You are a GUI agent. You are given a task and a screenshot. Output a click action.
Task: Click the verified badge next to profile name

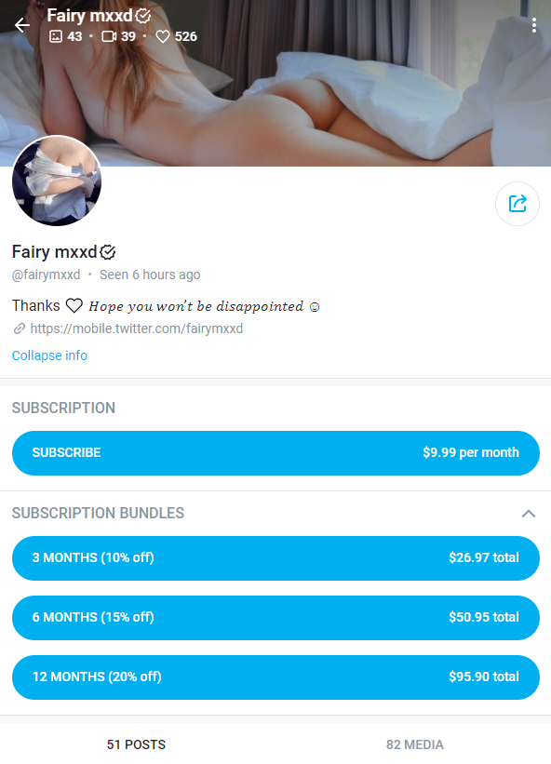click(x=108, y=252)
